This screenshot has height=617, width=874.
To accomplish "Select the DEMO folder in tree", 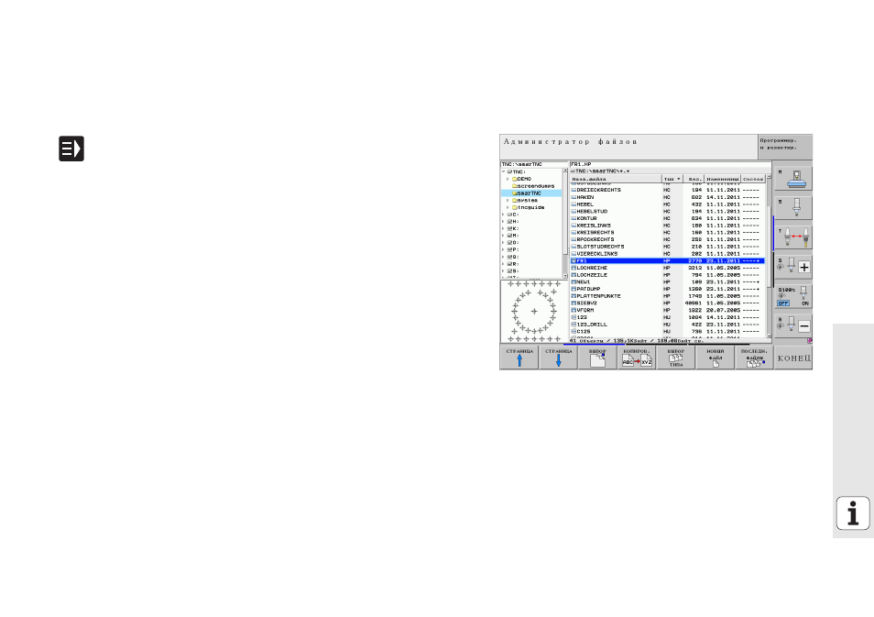I will pos(521,179).
